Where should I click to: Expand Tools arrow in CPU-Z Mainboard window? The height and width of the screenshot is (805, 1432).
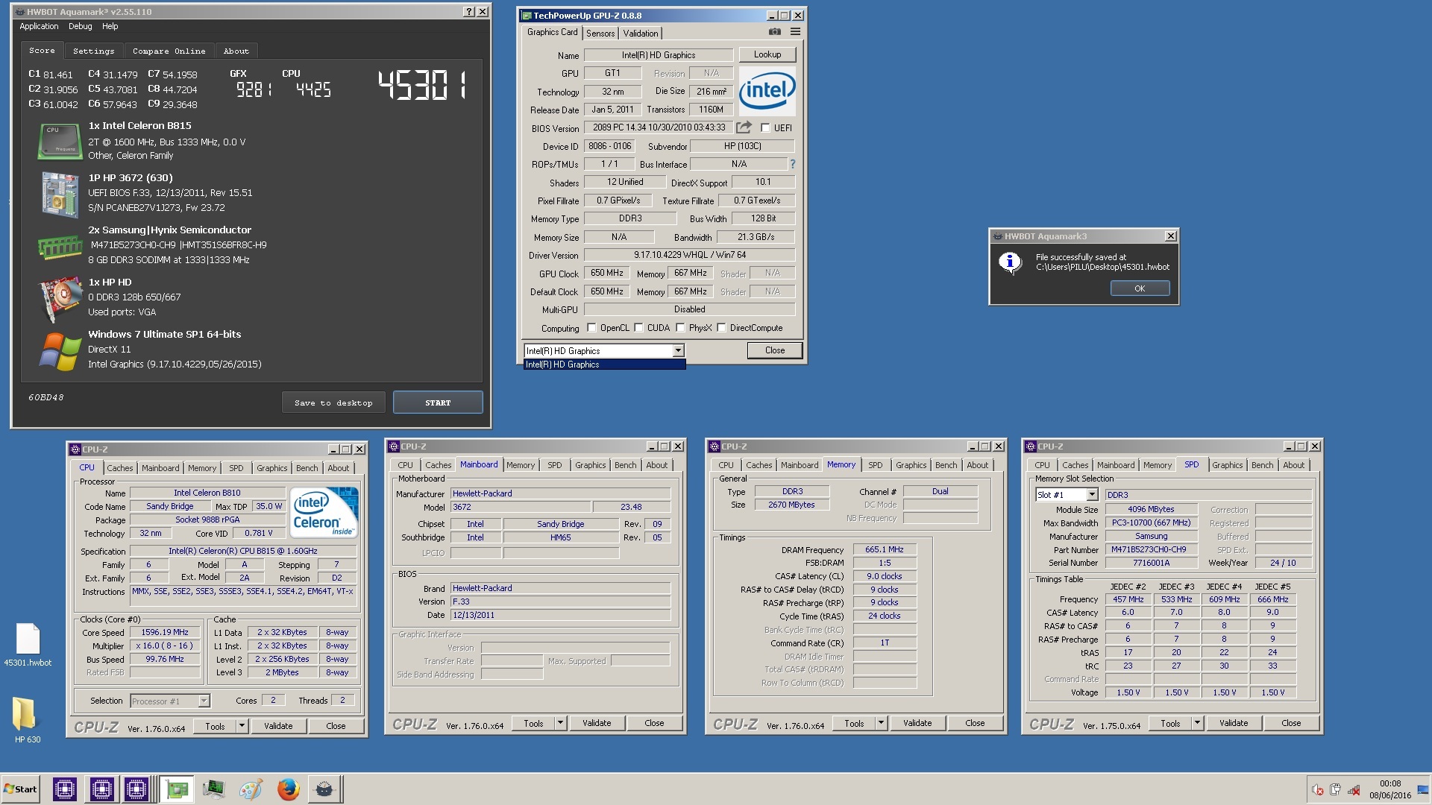(x=560, y=723)
